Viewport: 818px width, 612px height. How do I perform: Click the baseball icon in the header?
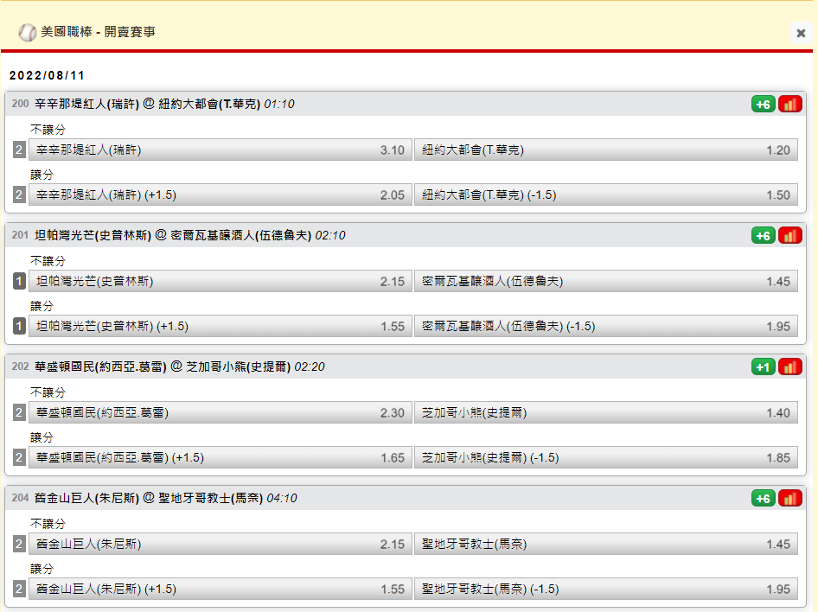pyautogui.click(x=27, y=32)
